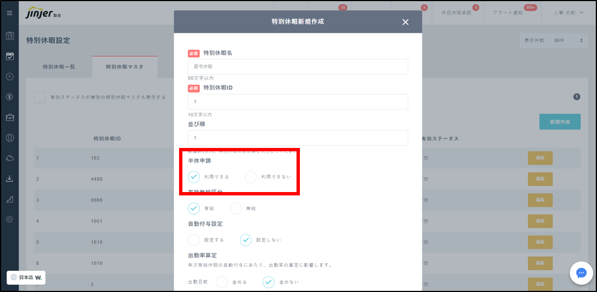Switch to the 特別休暇一覧 tab

[x=59, y=67]
